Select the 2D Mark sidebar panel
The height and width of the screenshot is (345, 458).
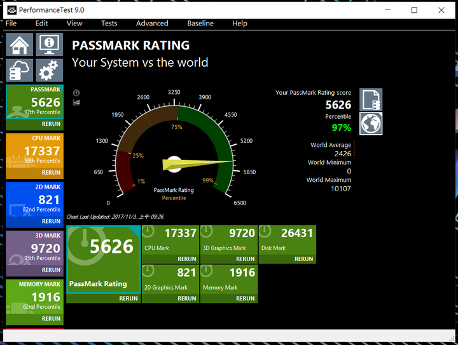click(34, 200)
